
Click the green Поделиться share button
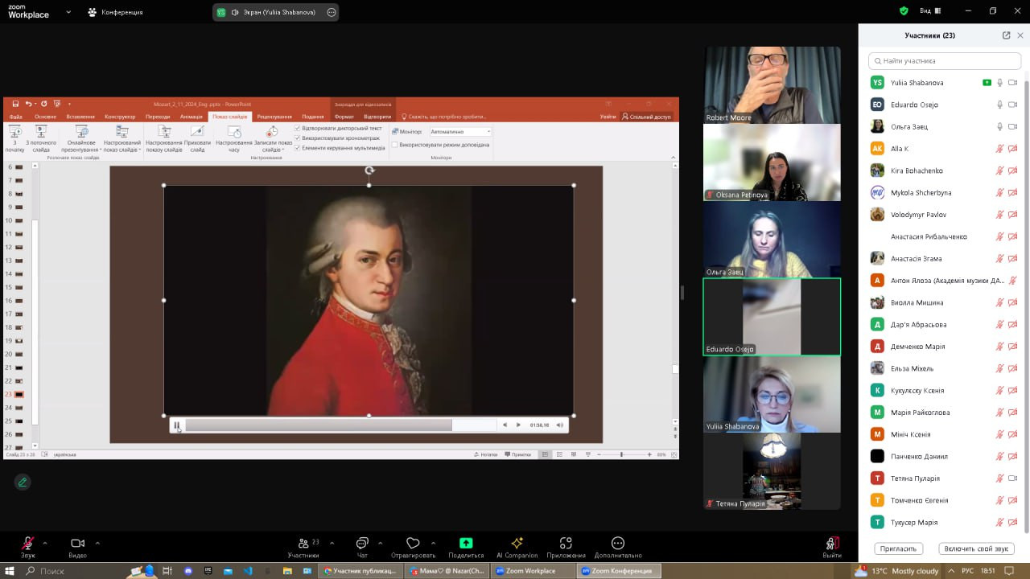point(465,544)
